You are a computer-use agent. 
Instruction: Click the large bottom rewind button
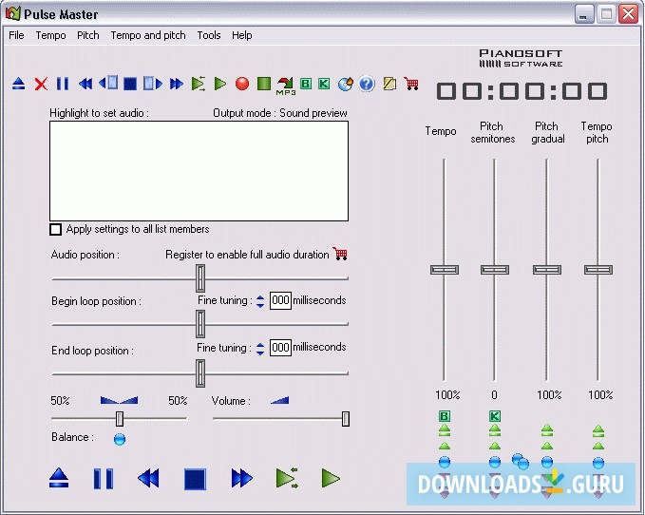148,478
